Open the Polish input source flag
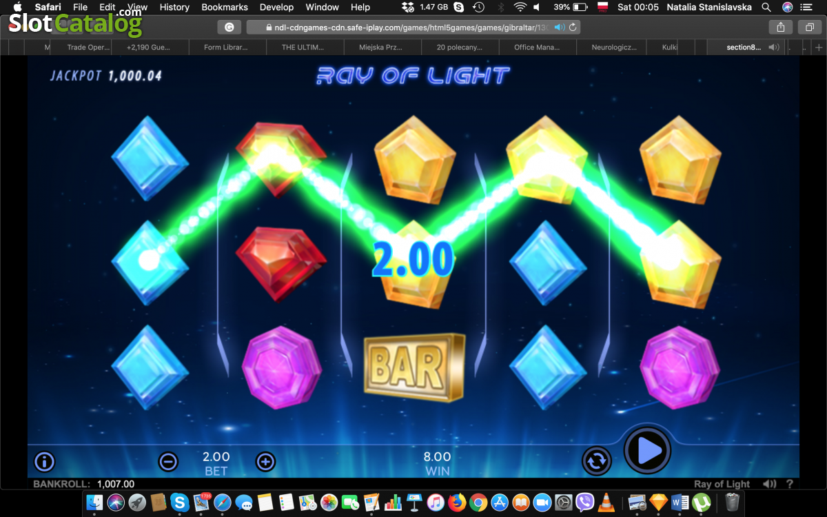Viewport: 827px width, 517px height. [602, 7]
